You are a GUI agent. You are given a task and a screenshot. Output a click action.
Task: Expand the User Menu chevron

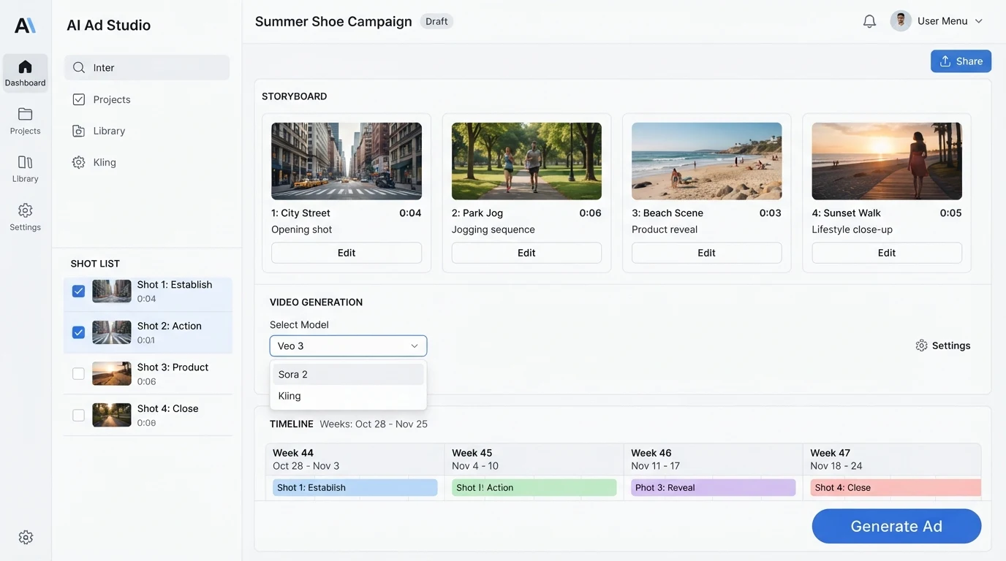979,21
